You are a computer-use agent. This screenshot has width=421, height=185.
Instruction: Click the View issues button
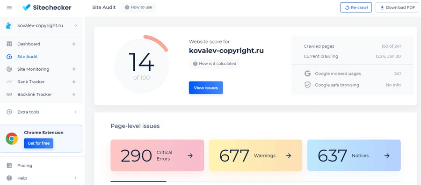click(x=206, y=88)
